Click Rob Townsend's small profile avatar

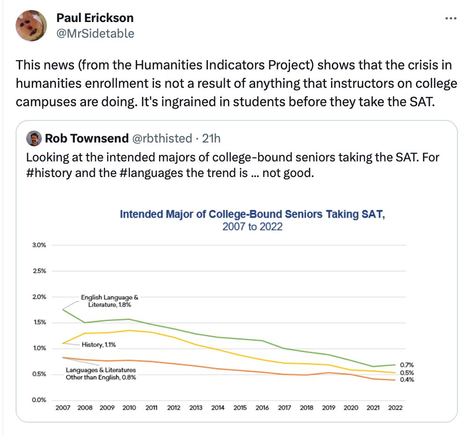(34, 138)
